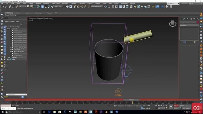Toggle the Percent Snap icon

82,7
